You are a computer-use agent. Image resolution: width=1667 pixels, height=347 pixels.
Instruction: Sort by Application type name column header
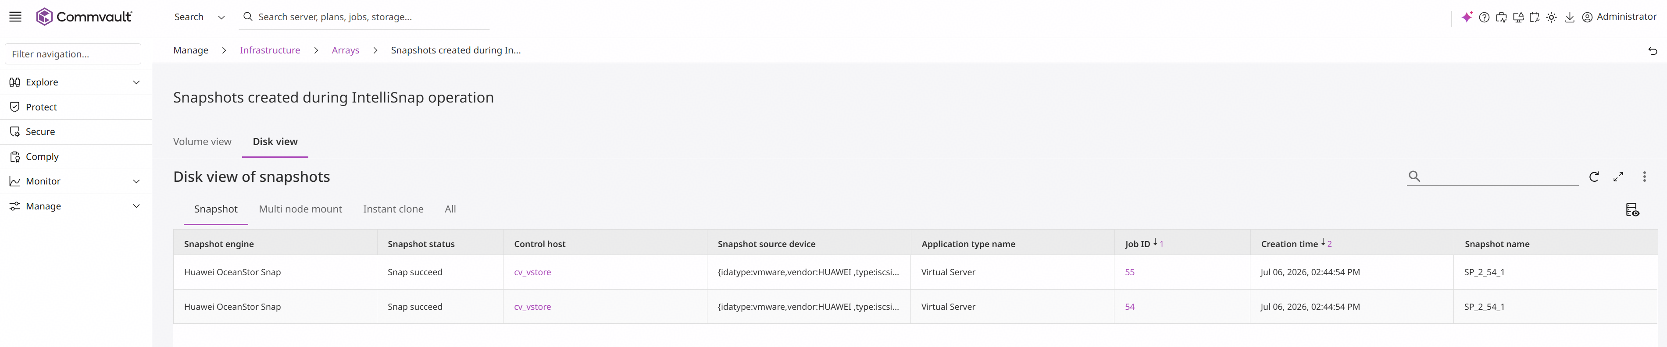968,244
